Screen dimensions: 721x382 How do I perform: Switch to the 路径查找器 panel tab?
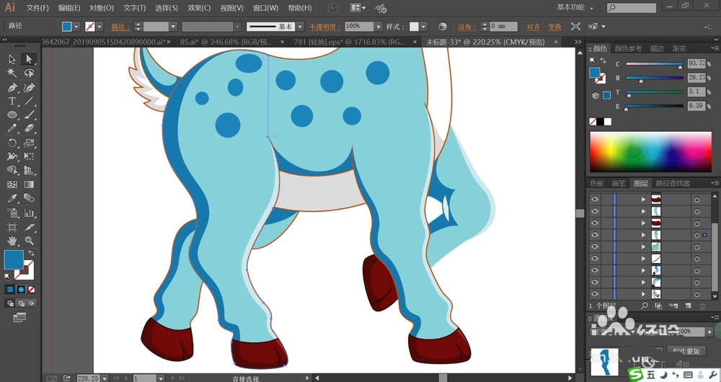673,183
